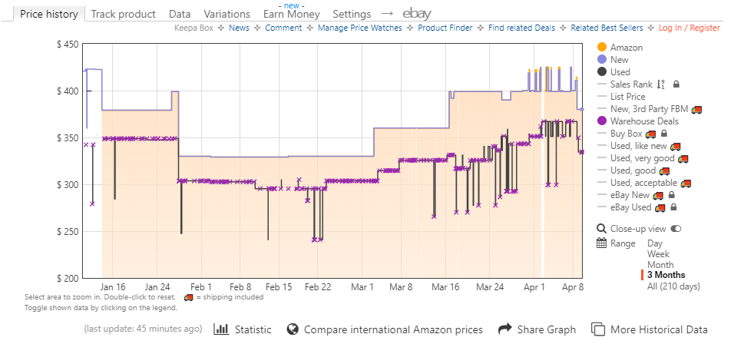Viewport: 754px width, 344px height.
Task: Toggle the purple Warehouse Deals dot
Action: (601, 121)
